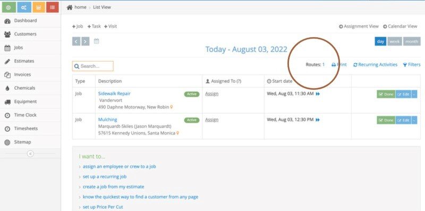The height and width of the screenshot is (211, 425).
Task: Click fast-forward icon beside 12:30 PM start
Action: tap(318, 120)
